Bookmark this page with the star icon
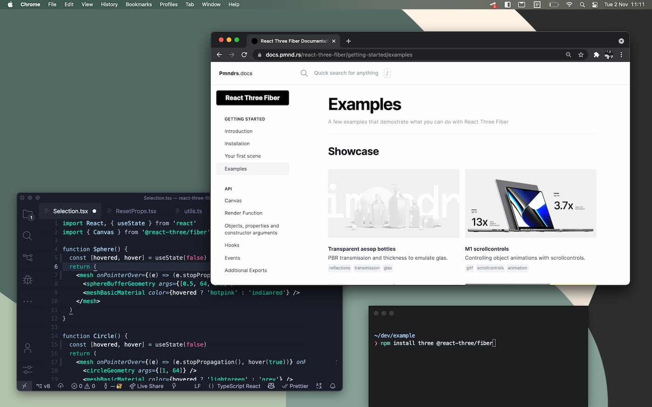This screenshot has width=652, height=407. [x=581, y=54]
